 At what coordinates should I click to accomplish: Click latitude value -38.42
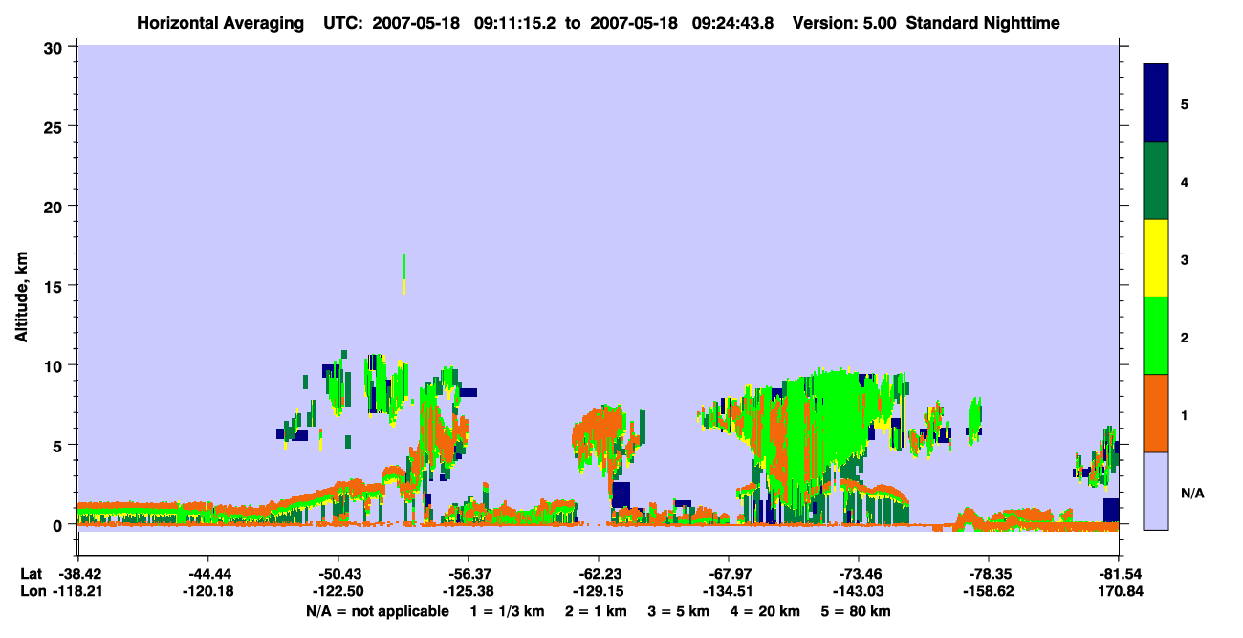77,574
